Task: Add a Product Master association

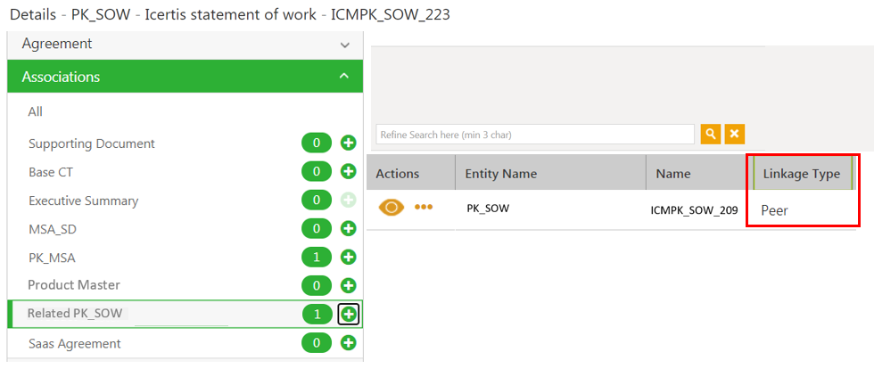Action: pos(349,286)
